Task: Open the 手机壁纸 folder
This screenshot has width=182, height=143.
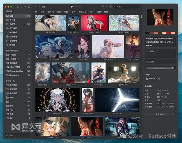Action: [x=18, y=93]
